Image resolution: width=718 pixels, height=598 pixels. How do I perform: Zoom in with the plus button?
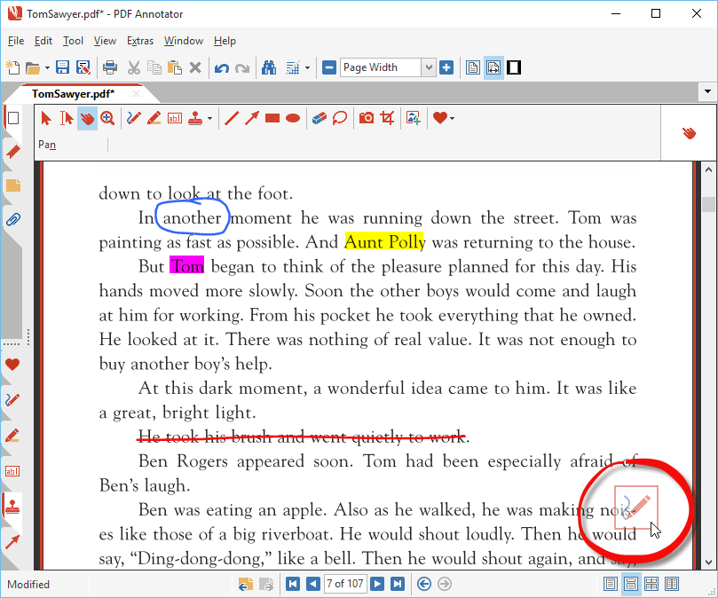point(446,67)
